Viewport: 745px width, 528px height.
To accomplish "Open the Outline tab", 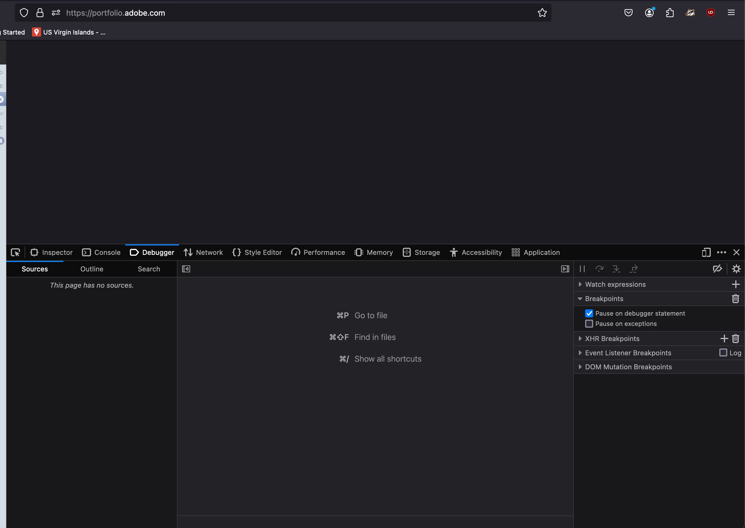I will click(92, 269).
